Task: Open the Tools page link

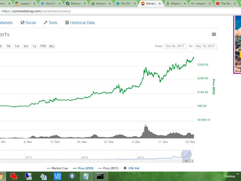Action: pos(53,23)
